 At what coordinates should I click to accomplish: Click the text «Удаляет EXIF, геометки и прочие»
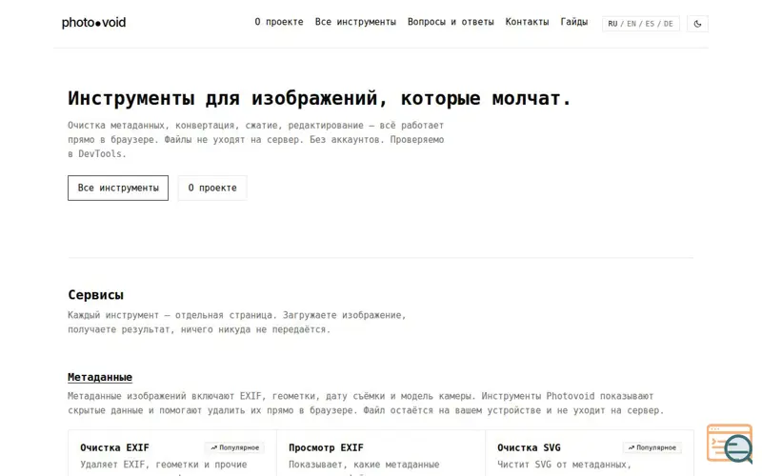click(x=163, y=465)
